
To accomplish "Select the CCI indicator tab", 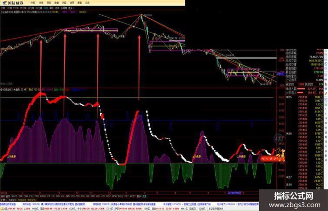I will [x=103, y=196].
